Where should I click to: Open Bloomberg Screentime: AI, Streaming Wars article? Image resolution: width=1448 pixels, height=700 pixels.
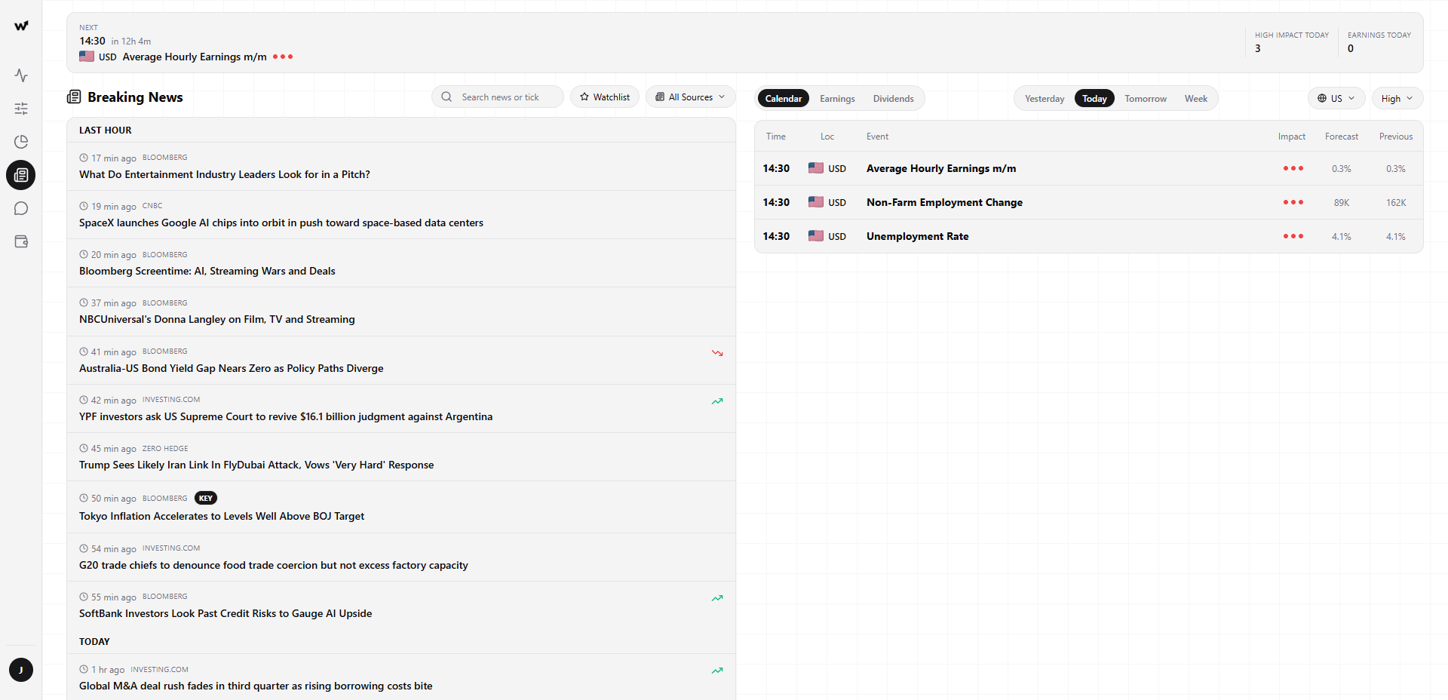pyautogui.click(x=401, y=263)
